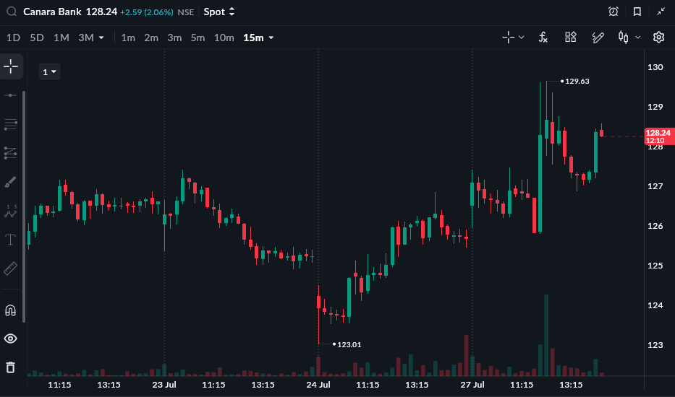Select the horizontal lines Fibonacci tool
The height and width of the screenshot is (397, 675).
click(x=10, y=125)
